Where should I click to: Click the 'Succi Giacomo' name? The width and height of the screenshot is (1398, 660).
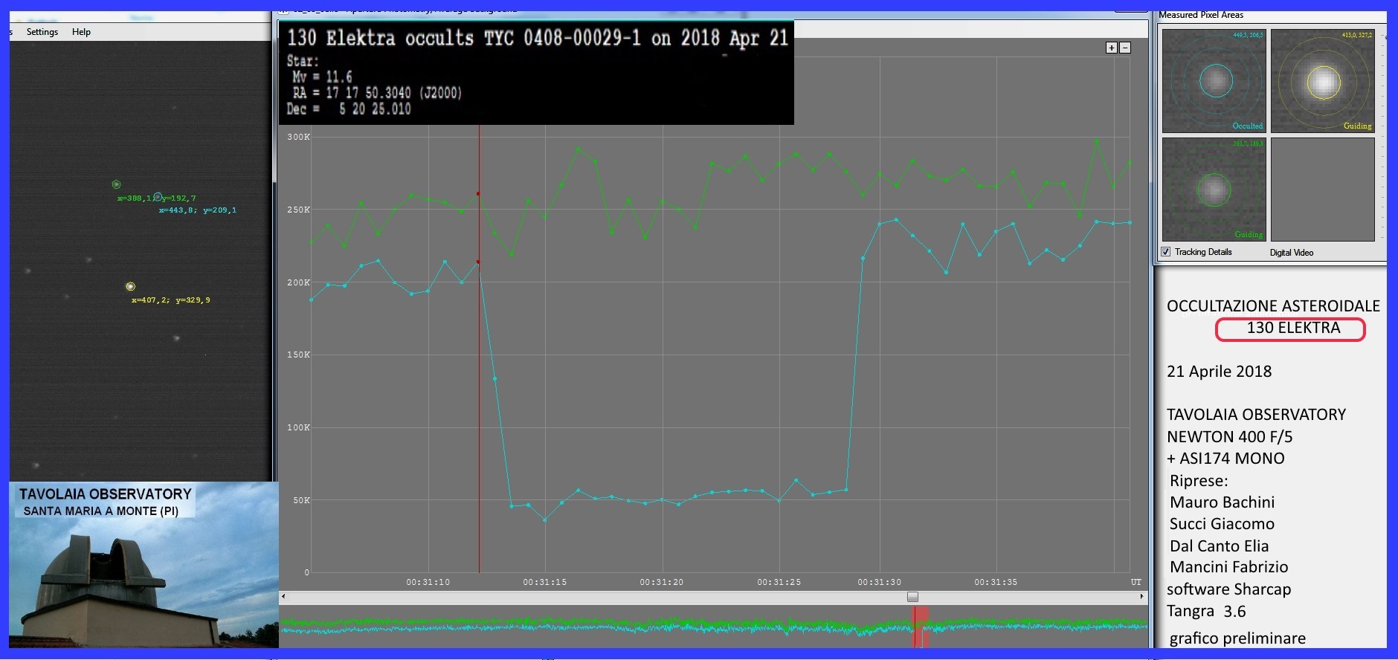click(x=1222, y=524)
